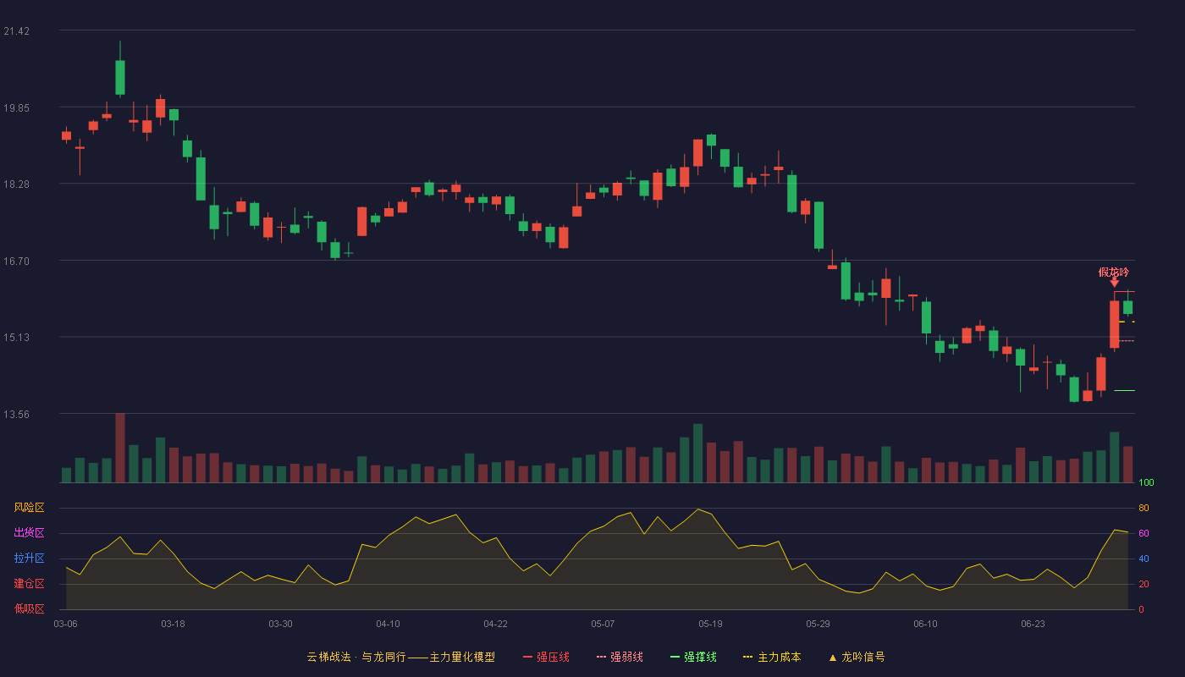Click the yellow dashed icon beside 主力成本
1185x677 pixels.
point(747,657)
